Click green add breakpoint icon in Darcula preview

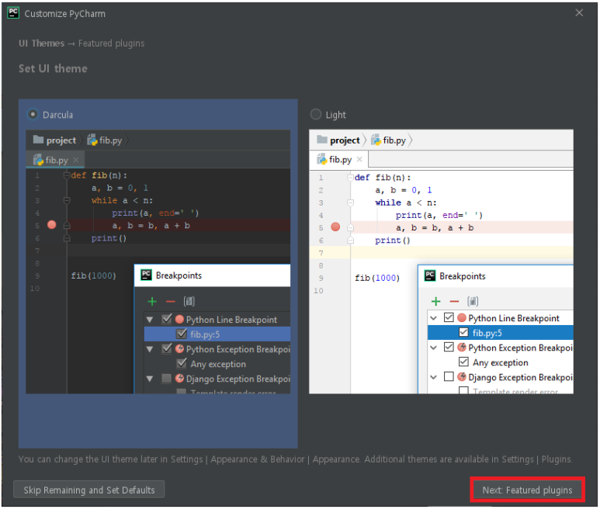152,301
